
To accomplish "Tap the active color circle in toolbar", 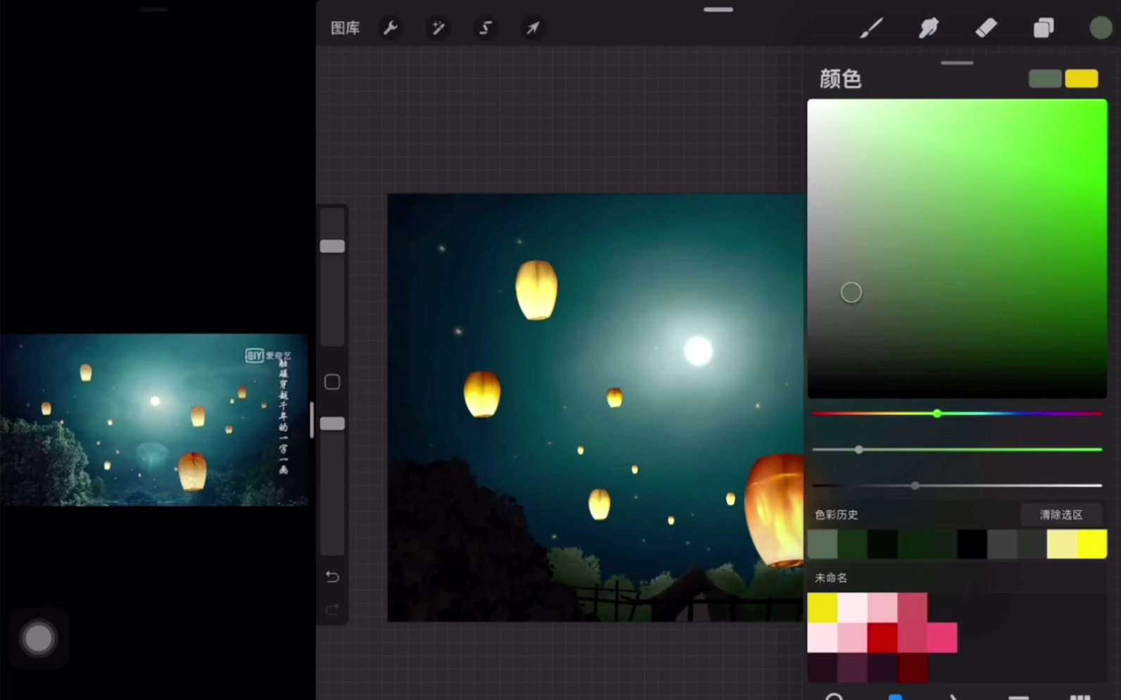I will coord(1101,28).
